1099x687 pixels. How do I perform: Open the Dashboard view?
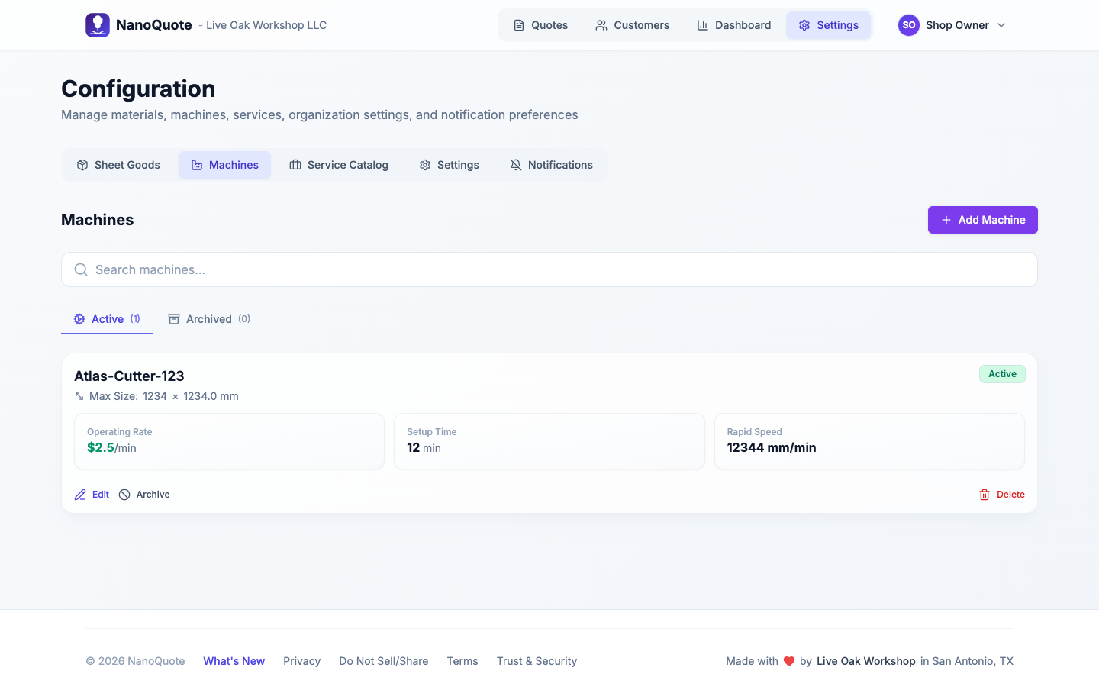click(733, 25)
